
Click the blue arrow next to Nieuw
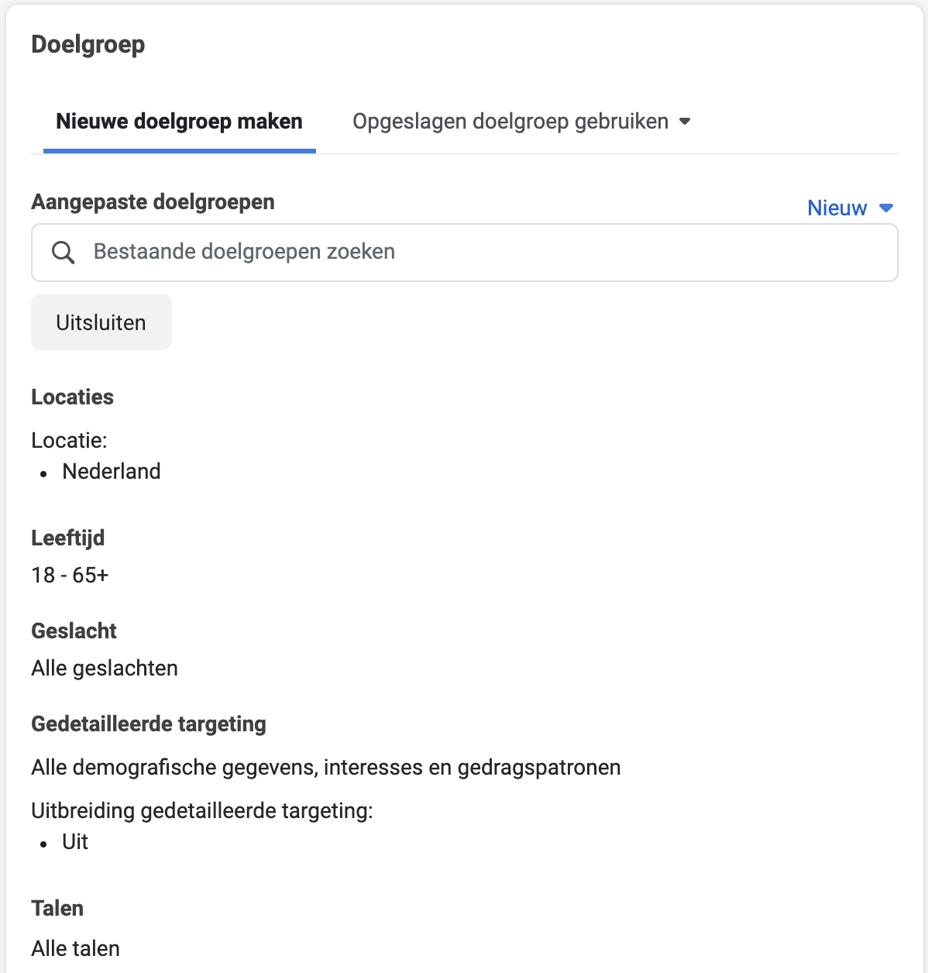pyautogui.click(x=886, y=208)
